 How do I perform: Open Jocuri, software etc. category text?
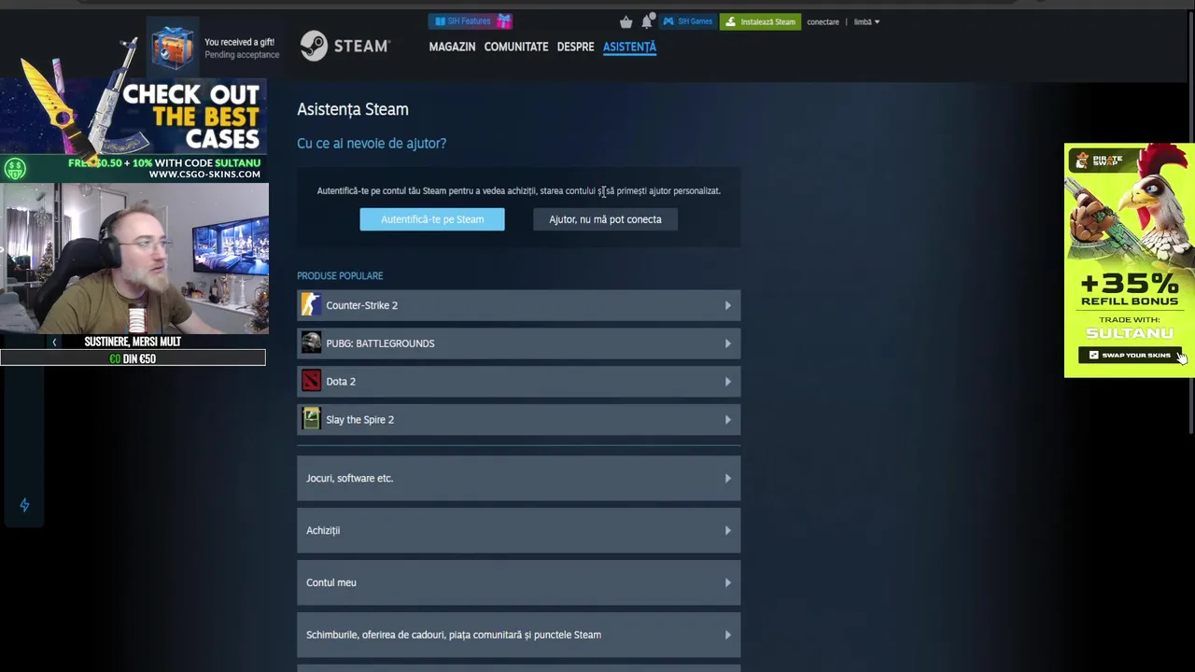pos(349,478)
